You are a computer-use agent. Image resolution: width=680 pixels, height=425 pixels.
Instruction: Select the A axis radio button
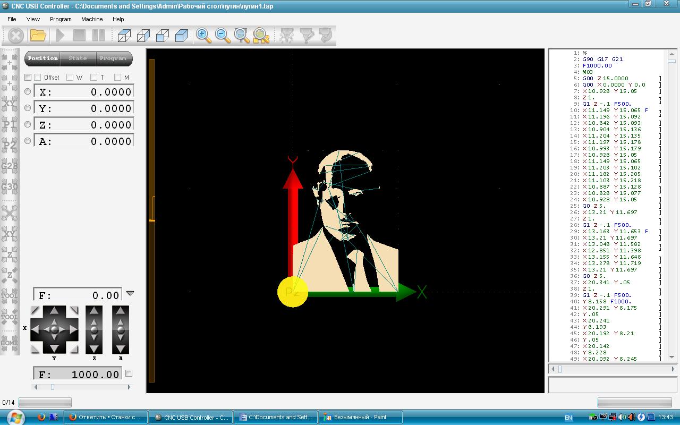point(28,141)
